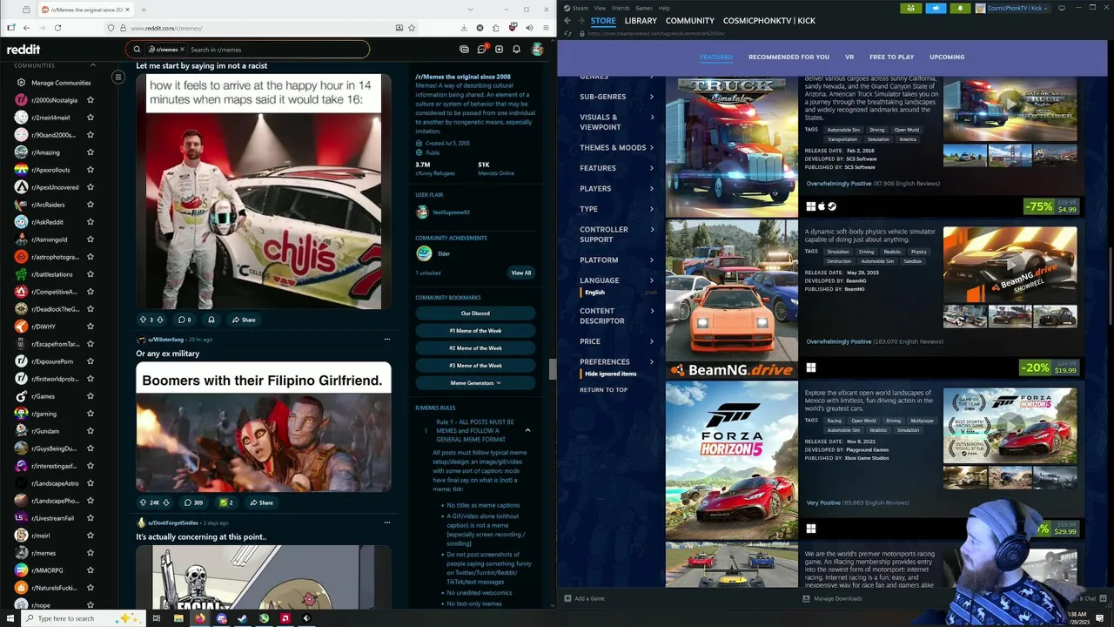
Task: Click Add a Game in Steam
Action: pyautogui.click(x=583, y=598)
